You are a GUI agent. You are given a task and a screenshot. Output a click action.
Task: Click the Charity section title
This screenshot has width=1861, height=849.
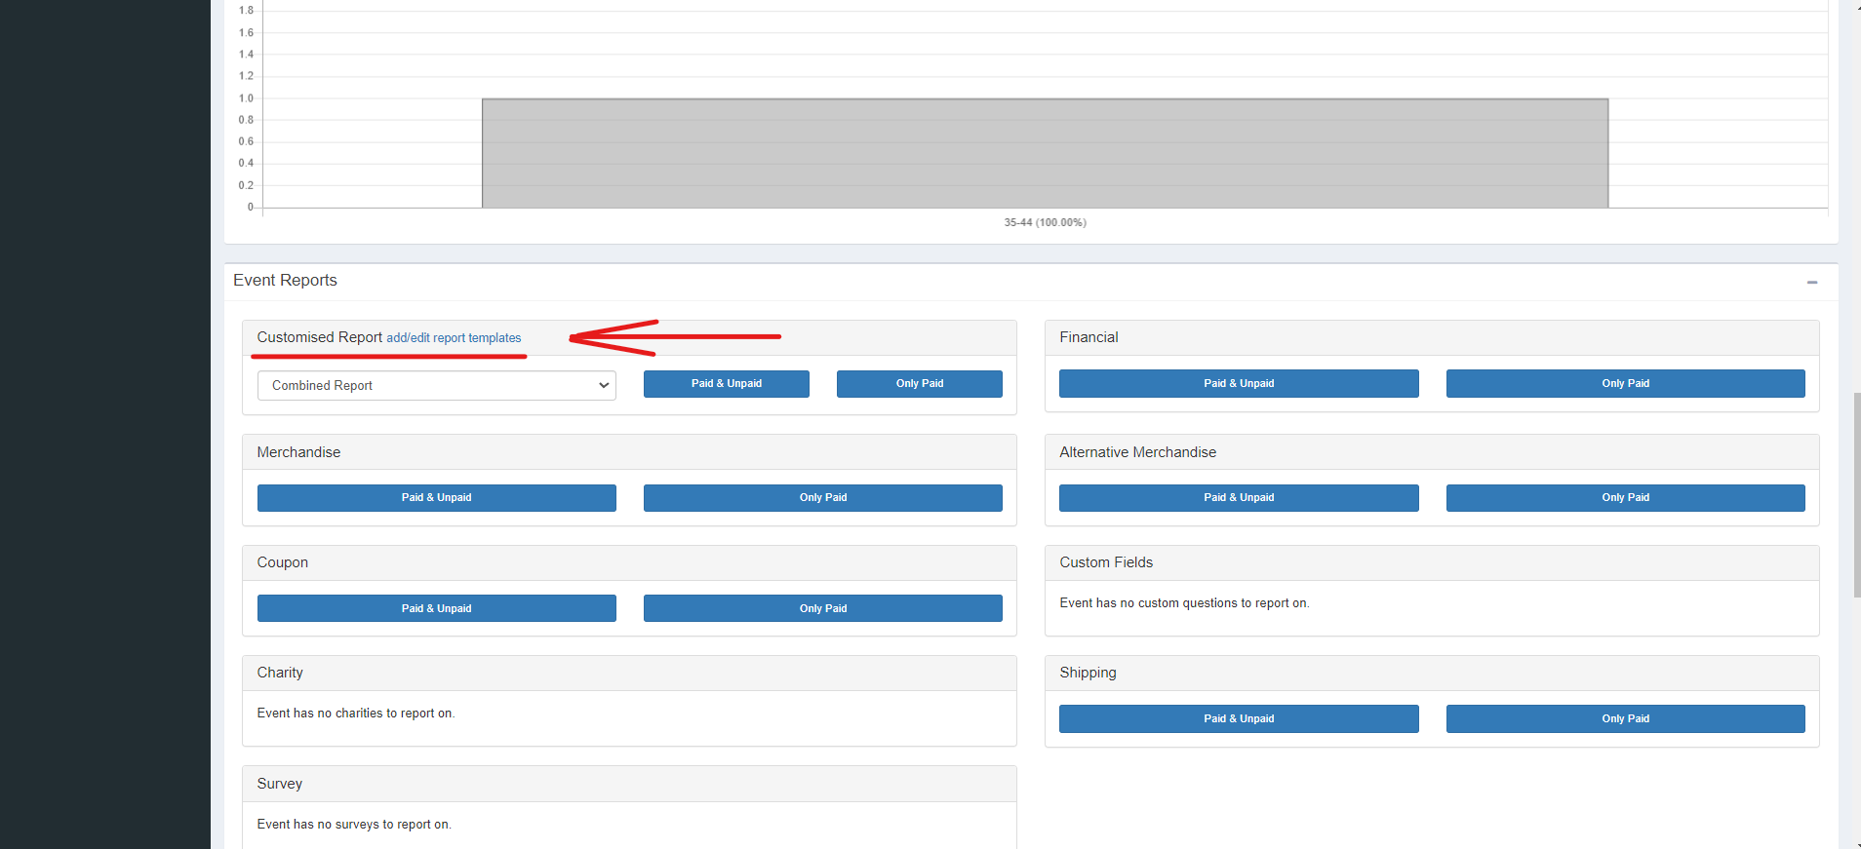point(280,673)
